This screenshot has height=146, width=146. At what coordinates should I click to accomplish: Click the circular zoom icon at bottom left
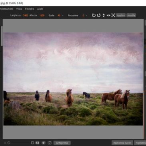point(9,143)
